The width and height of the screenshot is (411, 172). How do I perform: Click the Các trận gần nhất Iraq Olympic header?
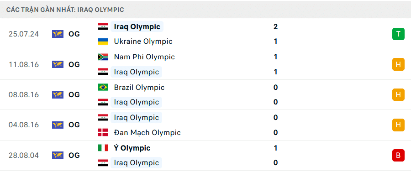coord(65,10)
